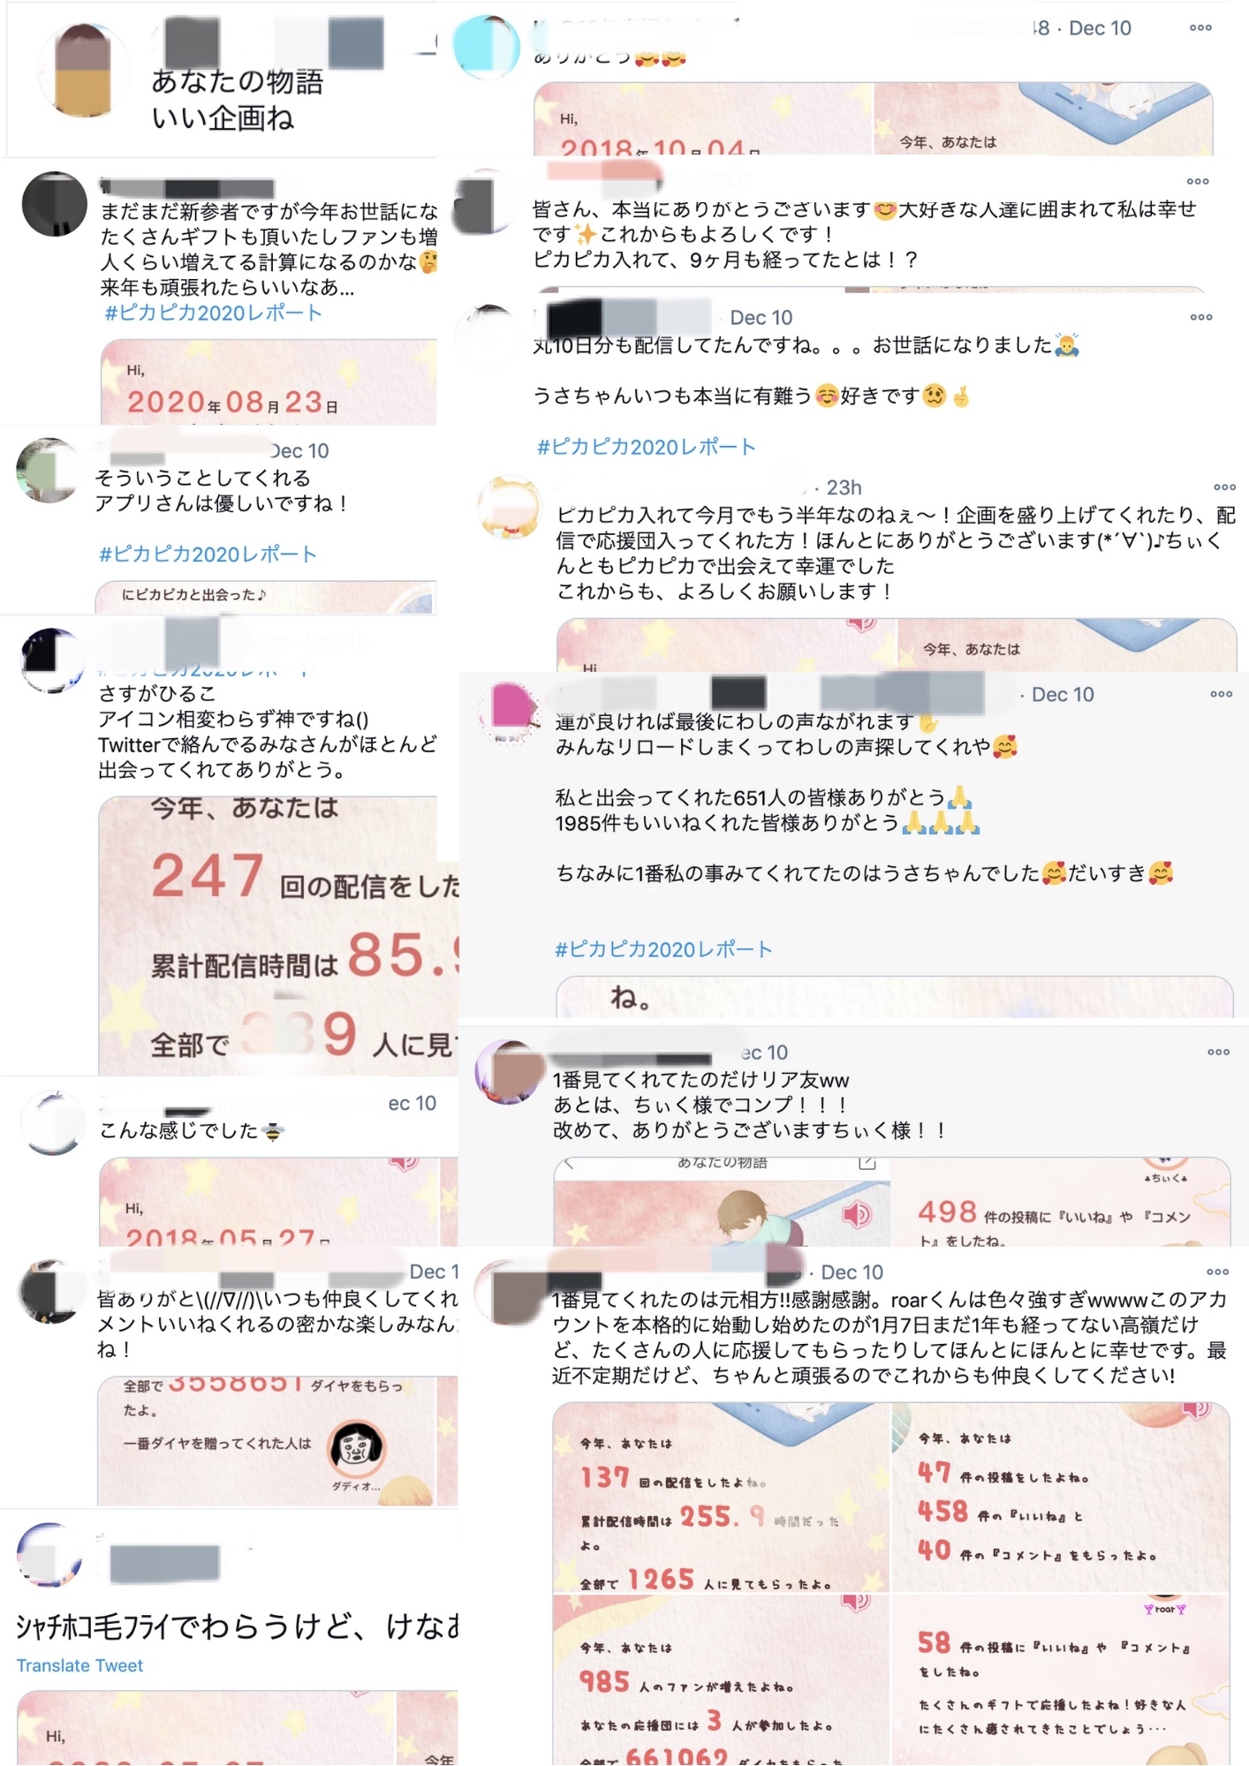Open more options on 元相方 tweet
This screenshot has width=1249, height=1766.
[1218, 1272]
